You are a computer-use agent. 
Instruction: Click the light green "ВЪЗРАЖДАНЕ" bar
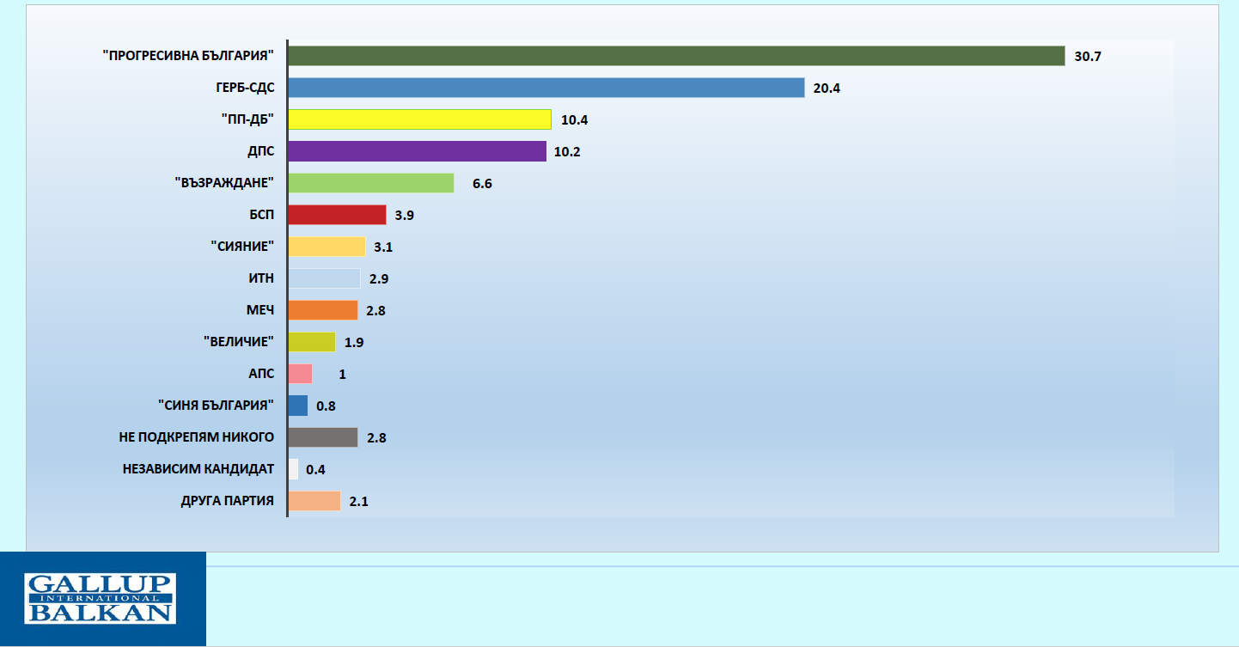coord(370,183)
